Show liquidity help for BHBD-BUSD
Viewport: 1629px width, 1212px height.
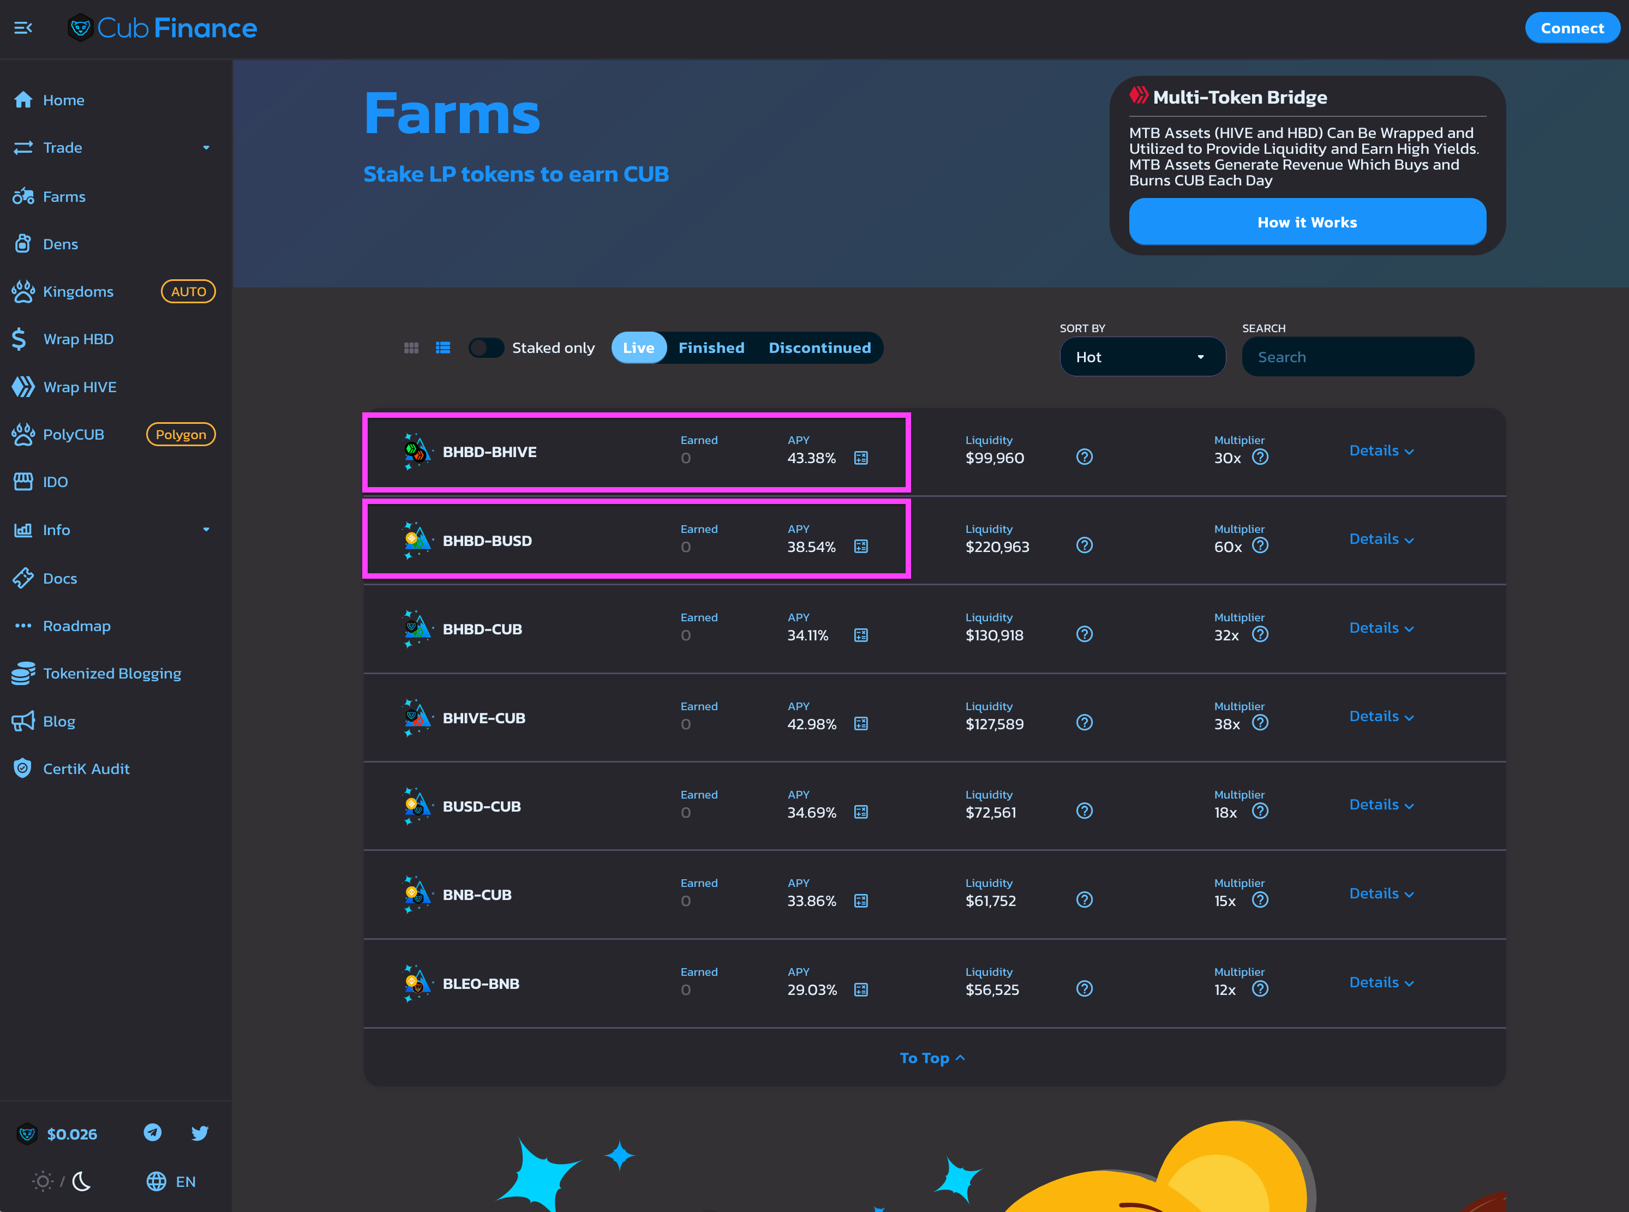click(1085, 545)
